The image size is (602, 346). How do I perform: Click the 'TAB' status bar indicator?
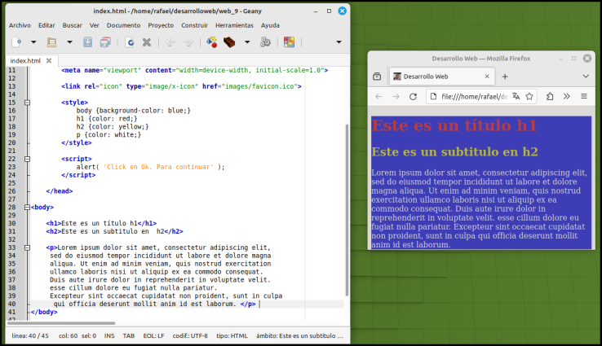pos(129,335)
